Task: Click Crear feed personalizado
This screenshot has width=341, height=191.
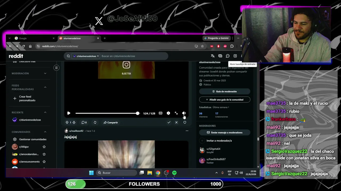Action: [x=29, y=98]
